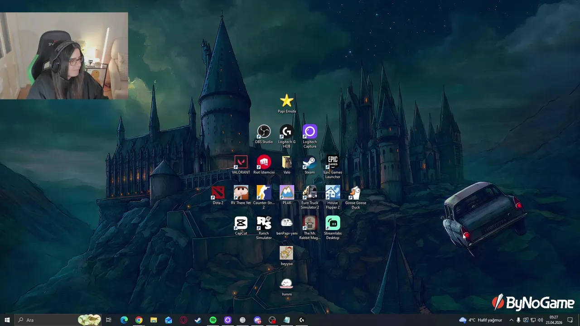The height and width of the screenshot is (326, 580).
Task: Open Spotify from the taskbar
Action: (x=213, y=320)
